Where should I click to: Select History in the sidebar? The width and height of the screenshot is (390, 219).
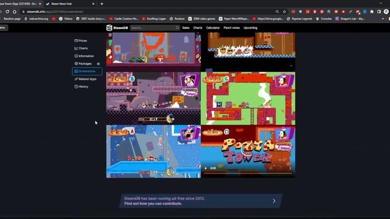[81, 86]
